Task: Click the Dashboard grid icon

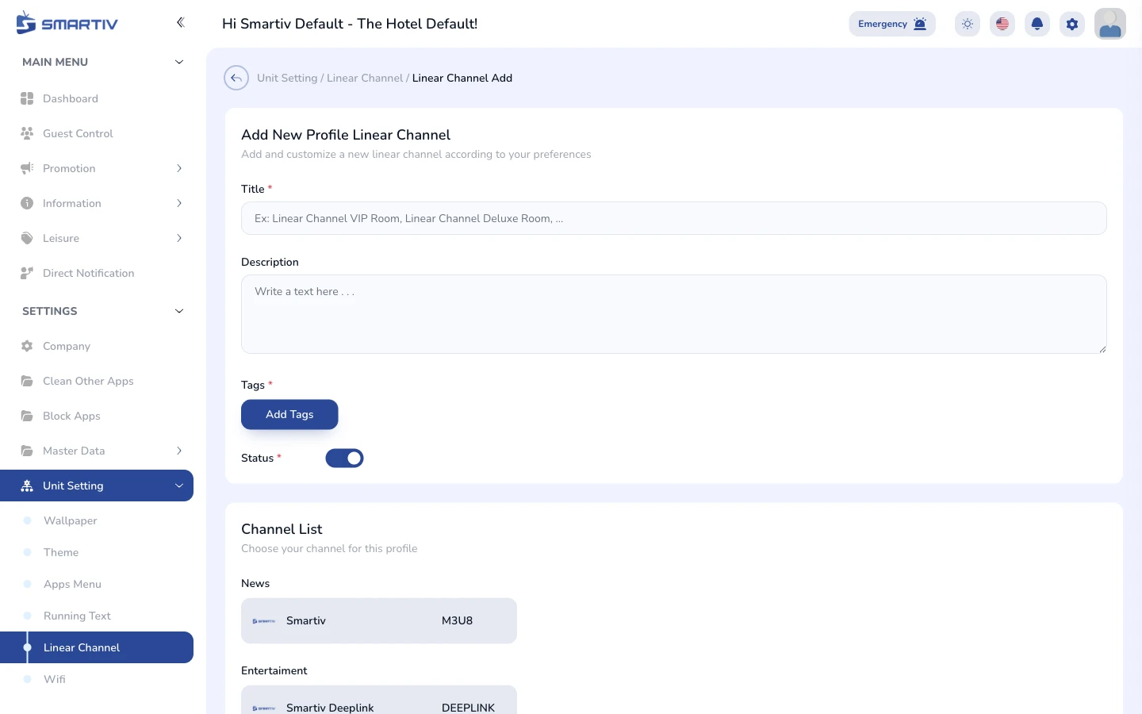Action: [27, 98]
